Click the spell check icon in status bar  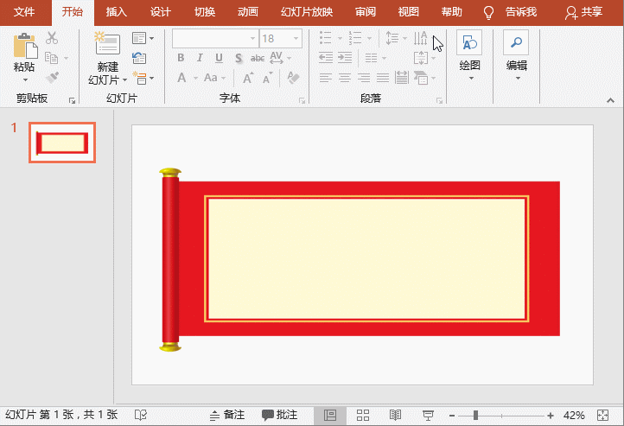pos(141,416)
